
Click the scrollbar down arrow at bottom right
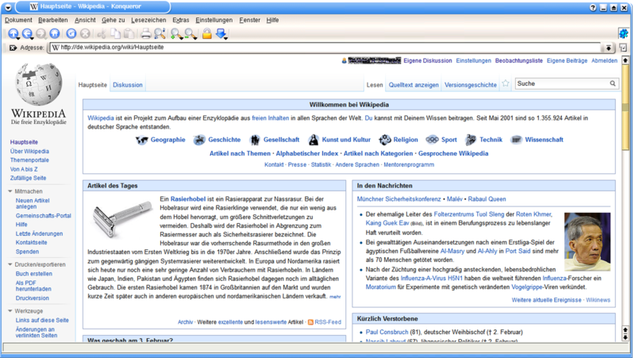click(x=625, y=337)
